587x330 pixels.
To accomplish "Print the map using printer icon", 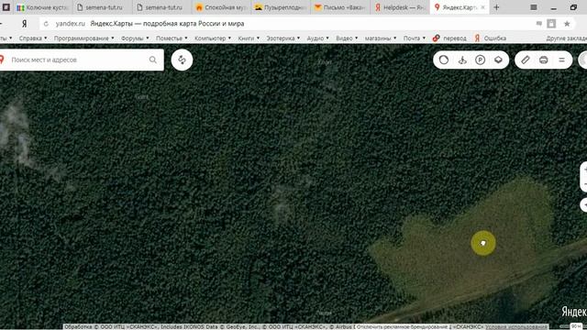I will pos(544,60).
